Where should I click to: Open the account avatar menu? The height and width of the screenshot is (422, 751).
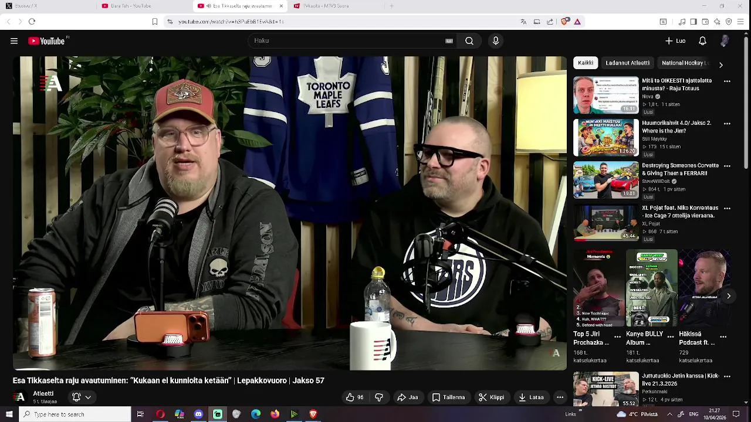(725, 41)
